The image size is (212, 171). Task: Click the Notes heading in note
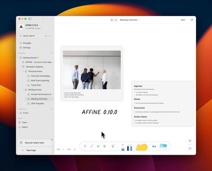[137, 99]
